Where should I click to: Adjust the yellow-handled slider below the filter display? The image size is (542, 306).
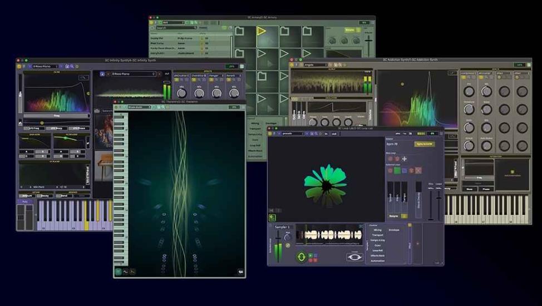click(42, 123)
